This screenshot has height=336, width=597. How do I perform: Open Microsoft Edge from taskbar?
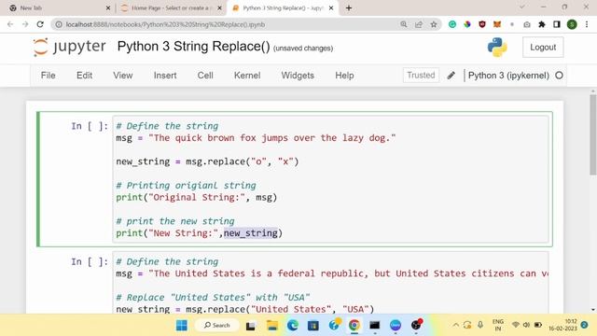point(292,326)
